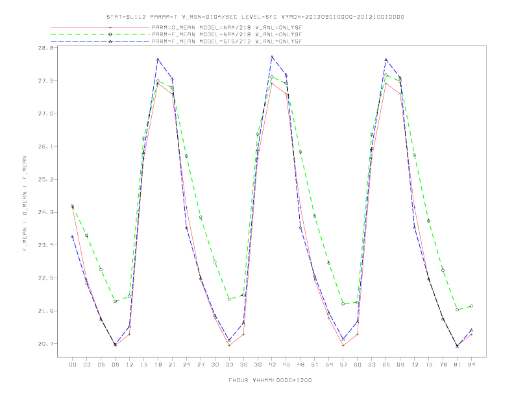
Task: Click the y-axis label 26.1
Action: tap(45, 147)
